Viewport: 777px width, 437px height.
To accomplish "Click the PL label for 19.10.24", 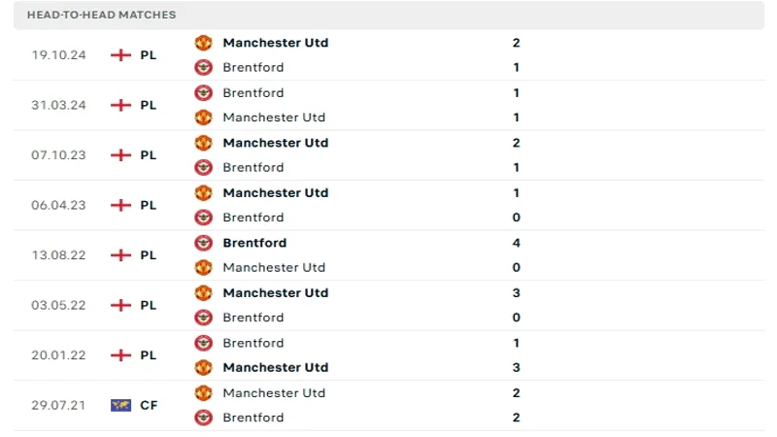I will [148, 55].
